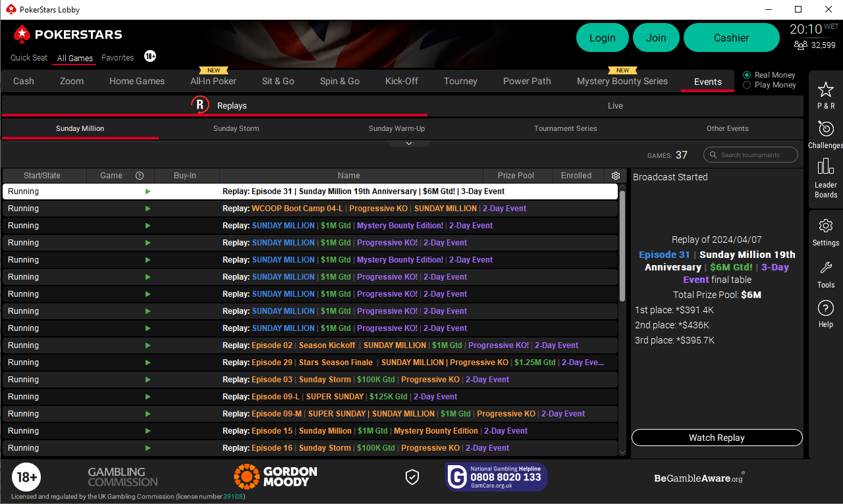Select the Play Money radio button
843x504 pixels.
click(747, 85)
